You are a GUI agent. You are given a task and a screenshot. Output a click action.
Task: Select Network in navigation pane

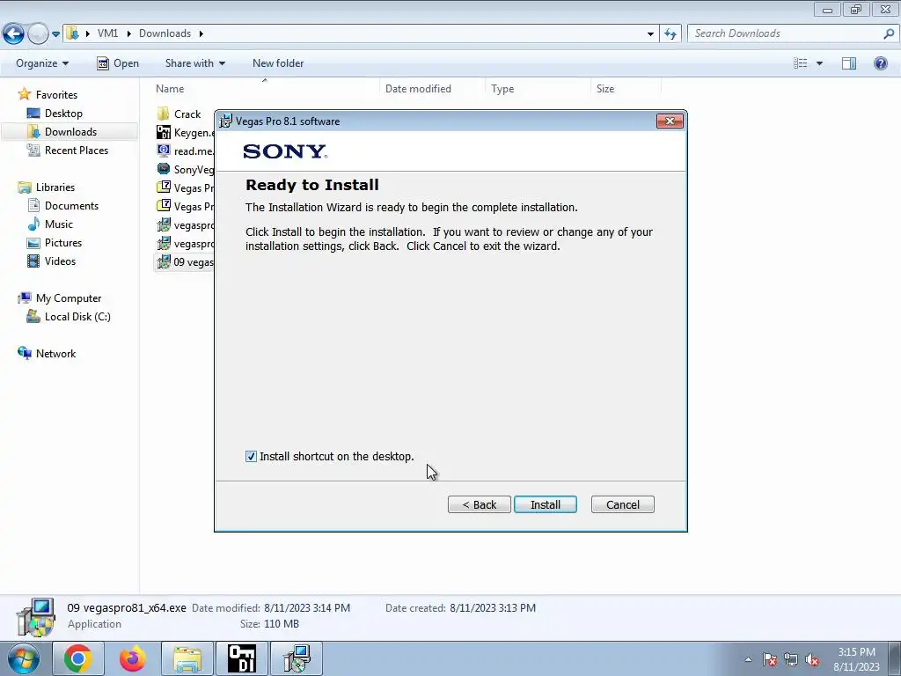pyautogui.click(x=55, y=354)
